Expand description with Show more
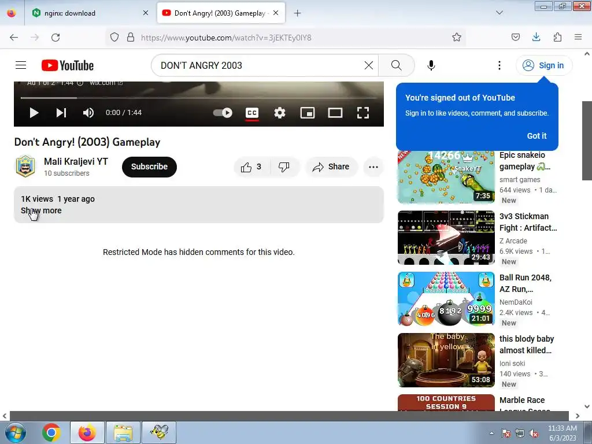 pyautogui.click(x=41, y=210)
